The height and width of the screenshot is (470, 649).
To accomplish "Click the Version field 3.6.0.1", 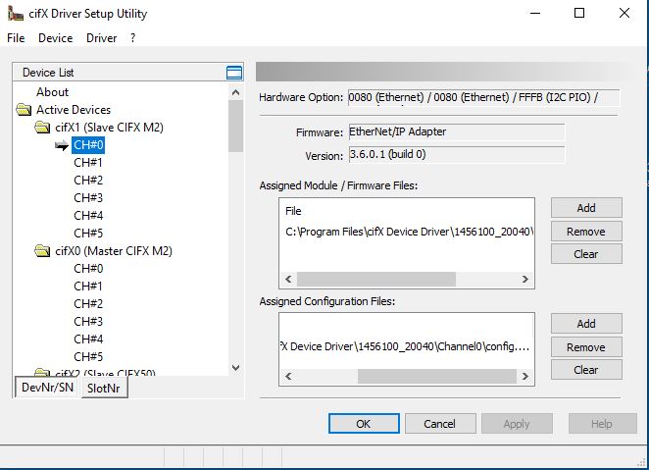I will (457, 154).
